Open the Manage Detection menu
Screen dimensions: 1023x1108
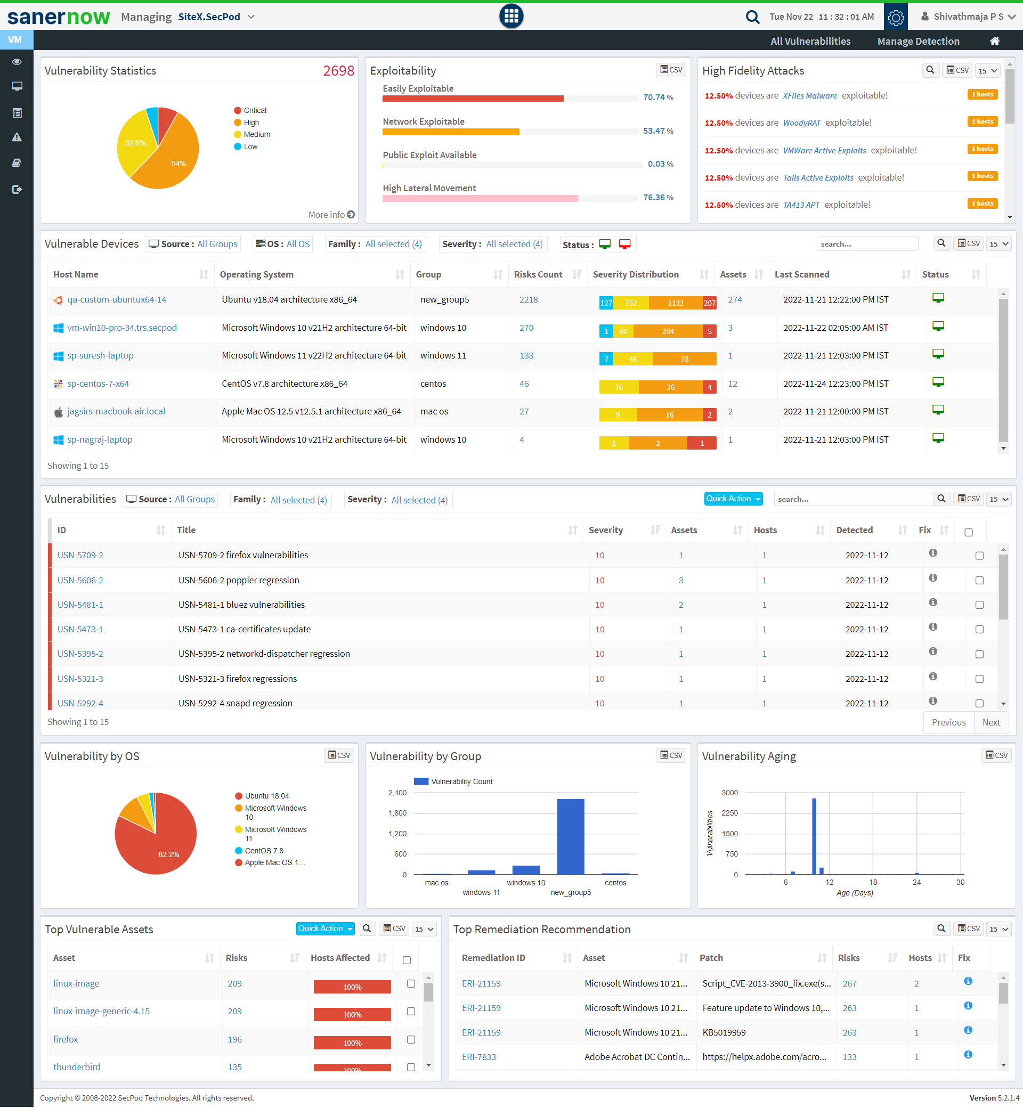918,41
